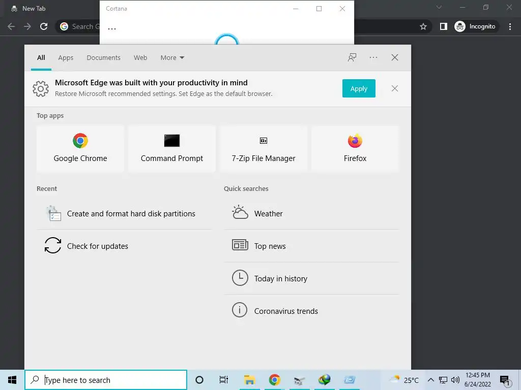Dismiss the Microsoft Edge suggestion banner
Image resolution: width=521 pixels, height=390 pixels.
395,88
